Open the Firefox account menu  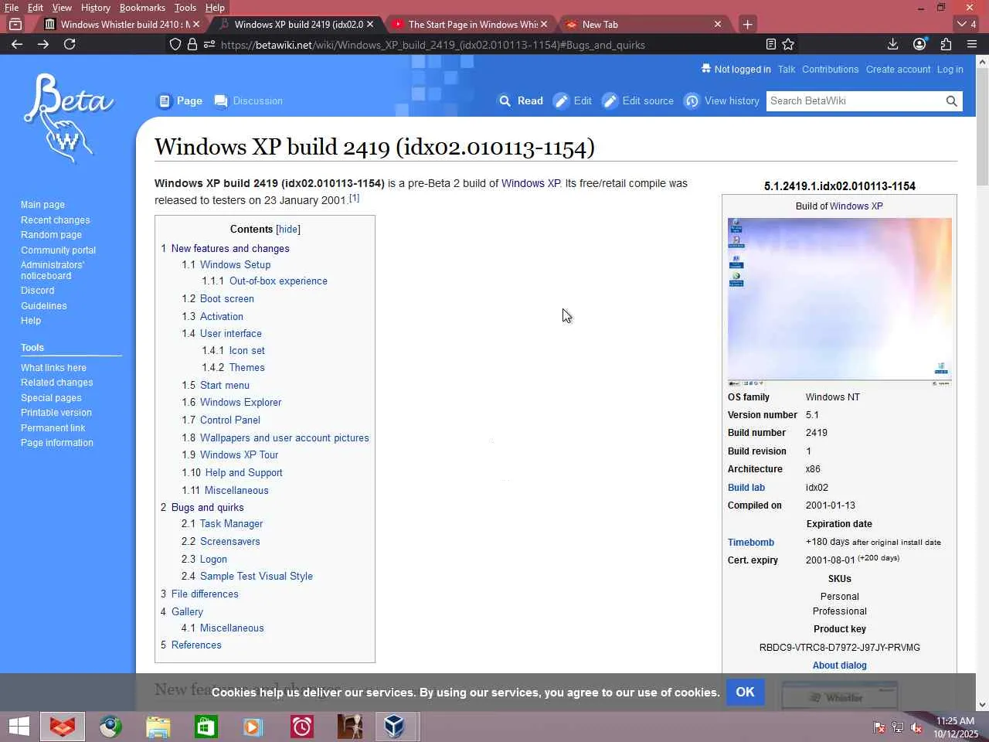click(919, 44)
